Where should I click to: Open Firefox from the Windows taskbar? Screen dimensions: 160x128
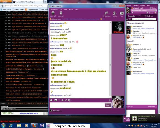34,126
